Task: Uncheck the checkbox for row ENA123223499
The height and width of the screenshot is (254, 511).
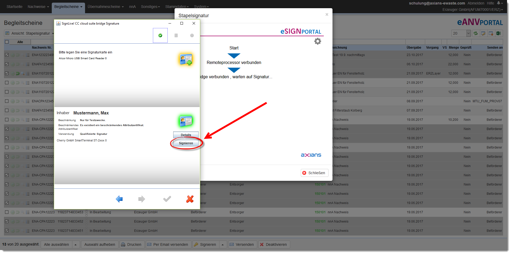Action: click(x=7, y=55)
